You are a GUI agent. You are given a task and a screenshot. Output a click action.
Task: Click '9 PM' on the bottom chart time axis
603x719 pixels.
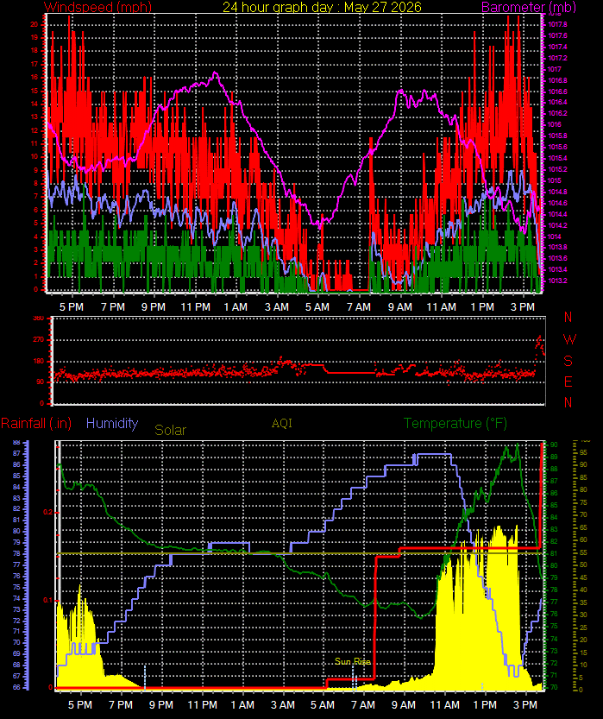pyautogui.click(x=161, y=705)
